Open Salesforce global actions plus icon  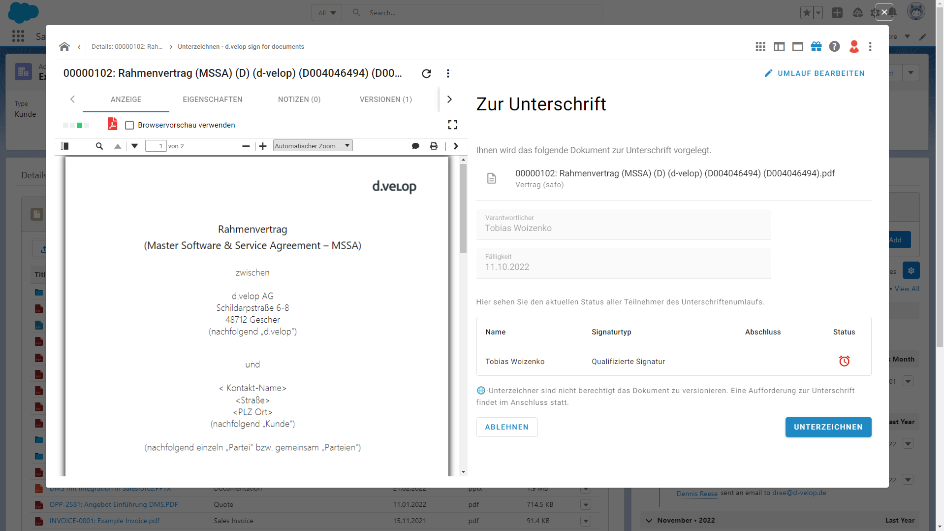tap(837, 13)
